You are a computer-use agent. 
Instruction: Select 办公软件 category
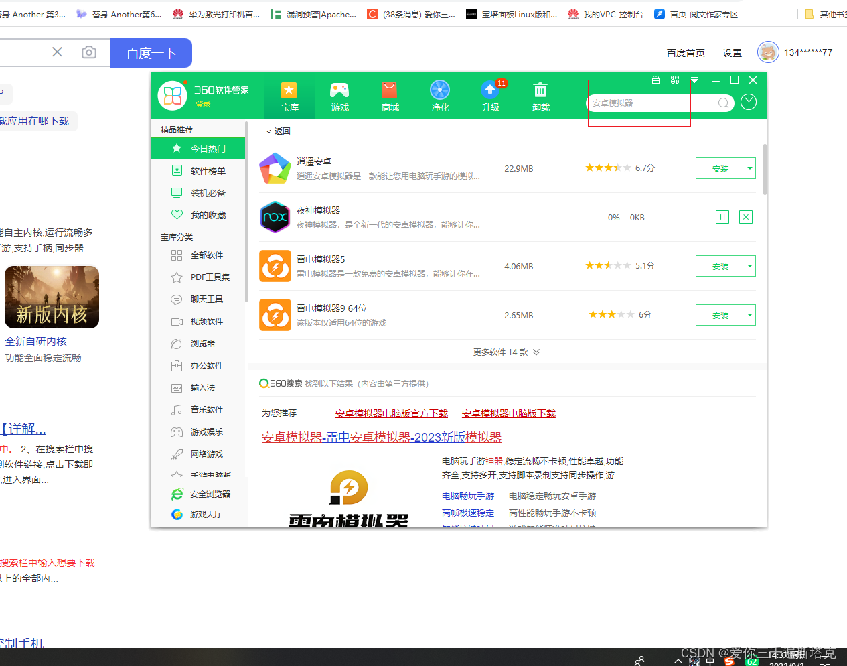(x=198, y=366)
